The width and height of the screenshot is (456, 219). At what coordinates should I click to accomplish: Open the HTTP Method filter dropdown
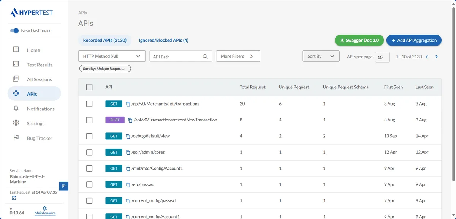111,56
